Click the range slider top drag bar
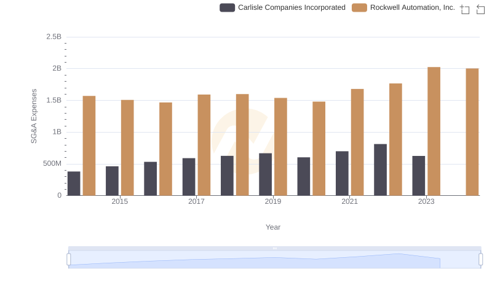The height and width of the screenshot is (283, 492). (x=274, y=248)
